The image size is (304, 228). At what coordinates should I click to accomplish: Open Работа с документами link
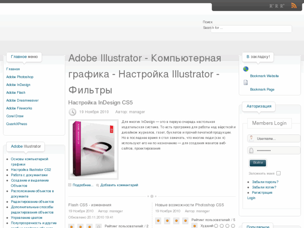pyautogui.click(x=29, y=175)
